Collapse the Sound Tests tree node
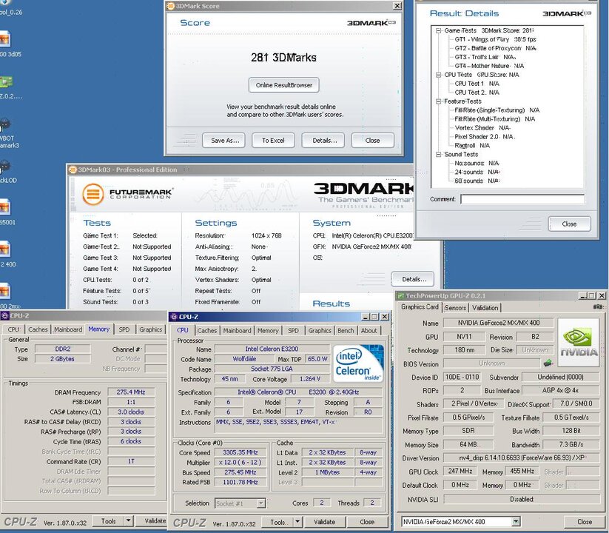The width and height of the screenshot is (609, 533). pos(439,154)
